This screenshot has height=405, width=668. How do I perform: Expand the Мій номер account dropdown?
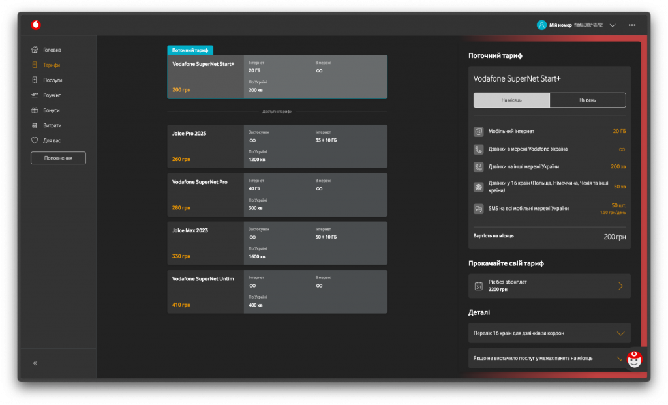click(x=613, y=25)
